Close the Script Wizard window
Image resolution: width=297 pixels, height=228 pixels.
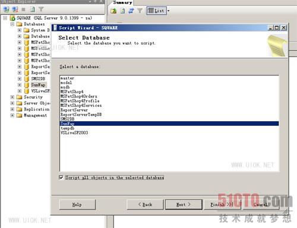coord(284,28)
